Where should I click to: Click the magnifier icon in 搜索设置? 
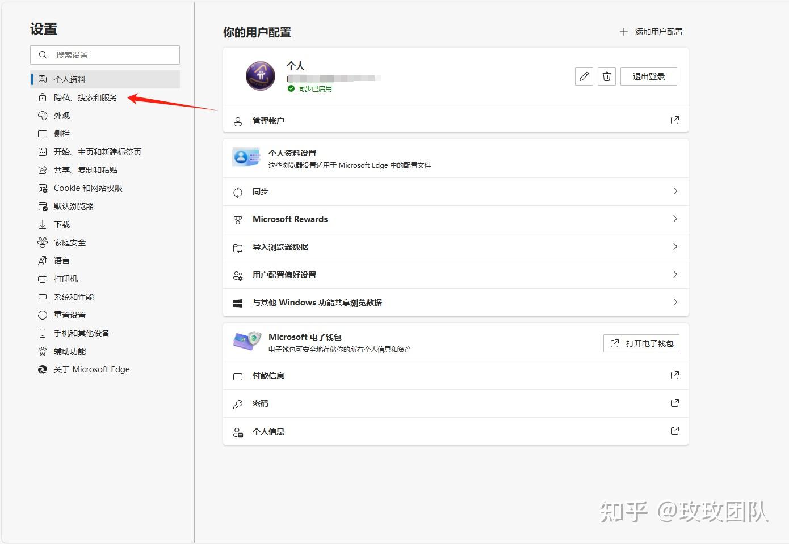(43, 54)
